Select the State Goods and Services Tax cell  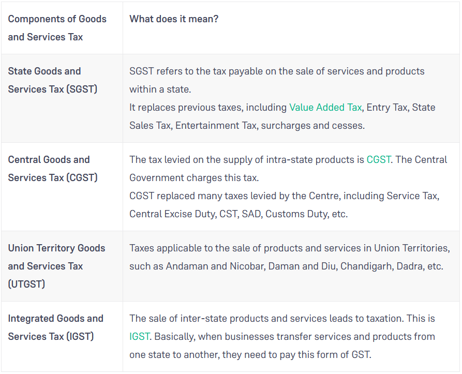(x=52, y=80)
